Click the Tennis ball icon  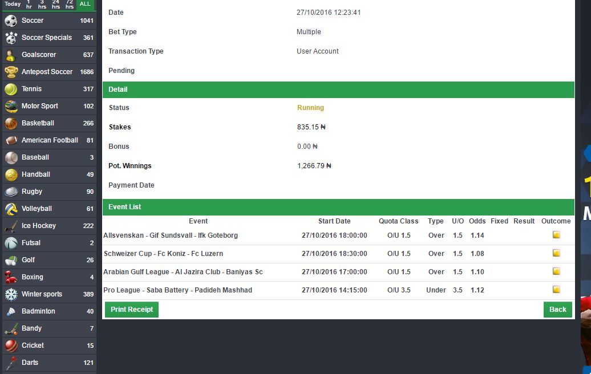tap(11, 89)
